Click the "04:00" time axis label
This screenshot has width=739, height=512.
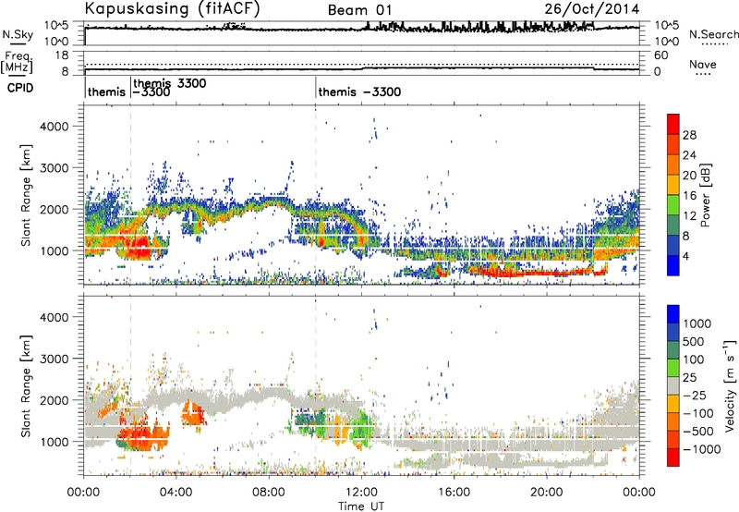coord(176,493)
